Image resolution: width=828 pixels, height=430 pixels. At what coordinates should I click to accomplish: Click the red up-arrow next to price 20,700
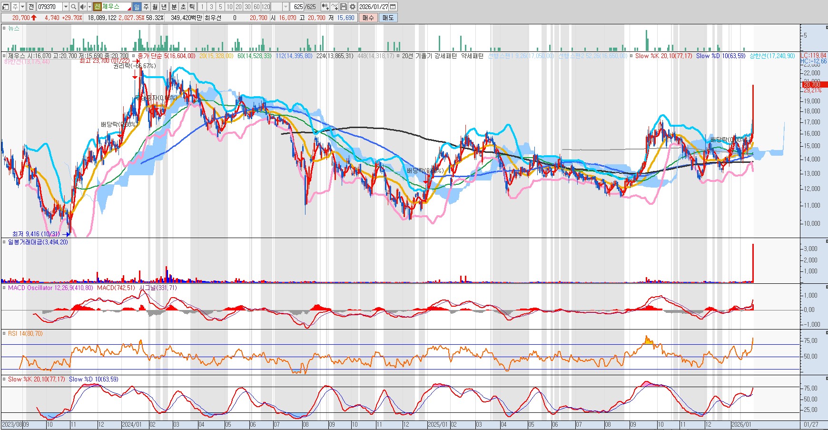(34, 18)
